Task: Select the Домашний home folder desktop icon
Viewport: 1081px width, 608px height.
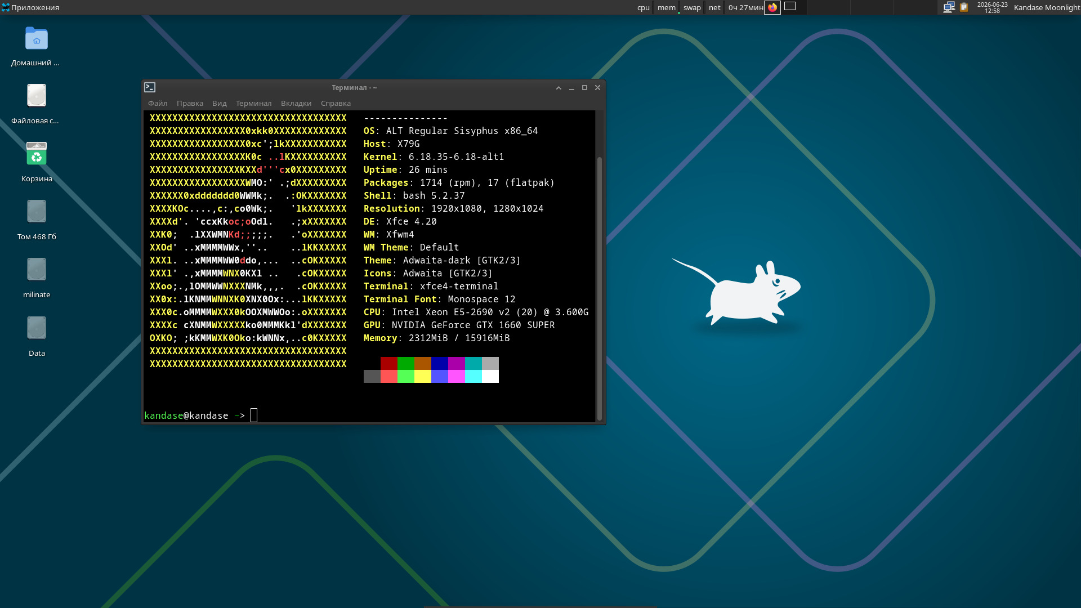Action: [x=36, y=47]
